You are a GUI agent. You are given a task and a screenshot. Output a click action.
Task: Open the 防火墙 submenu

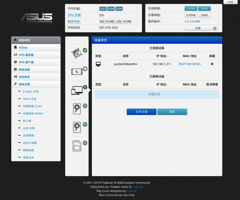(36, 121)
